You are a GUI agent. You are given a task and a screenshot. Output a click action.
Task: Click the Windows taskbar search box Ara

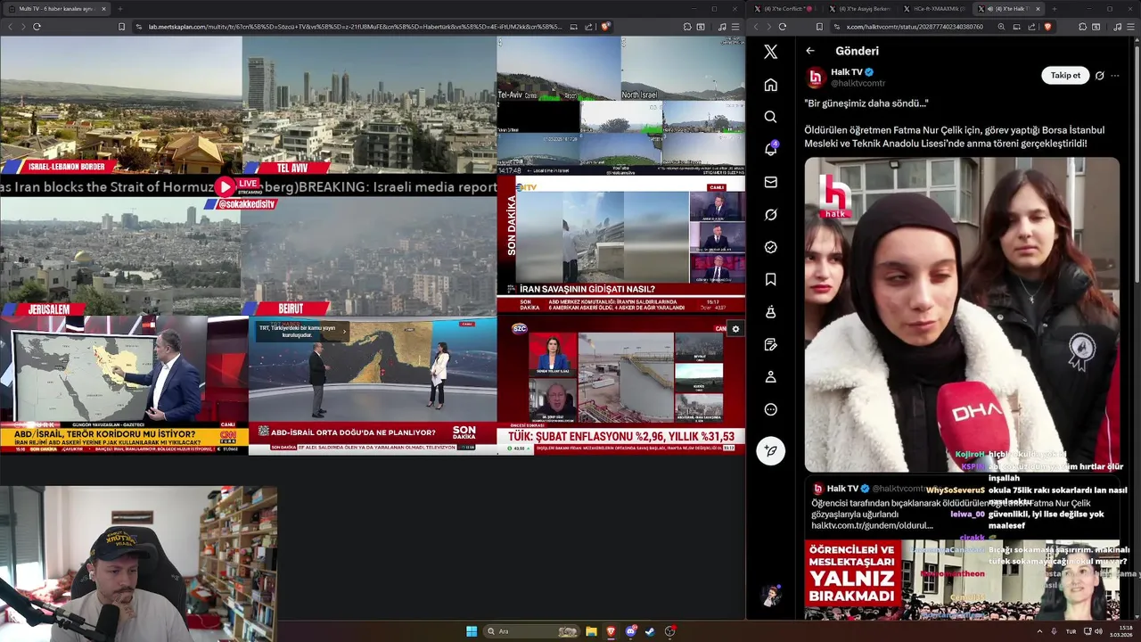(x=532, y=631)
